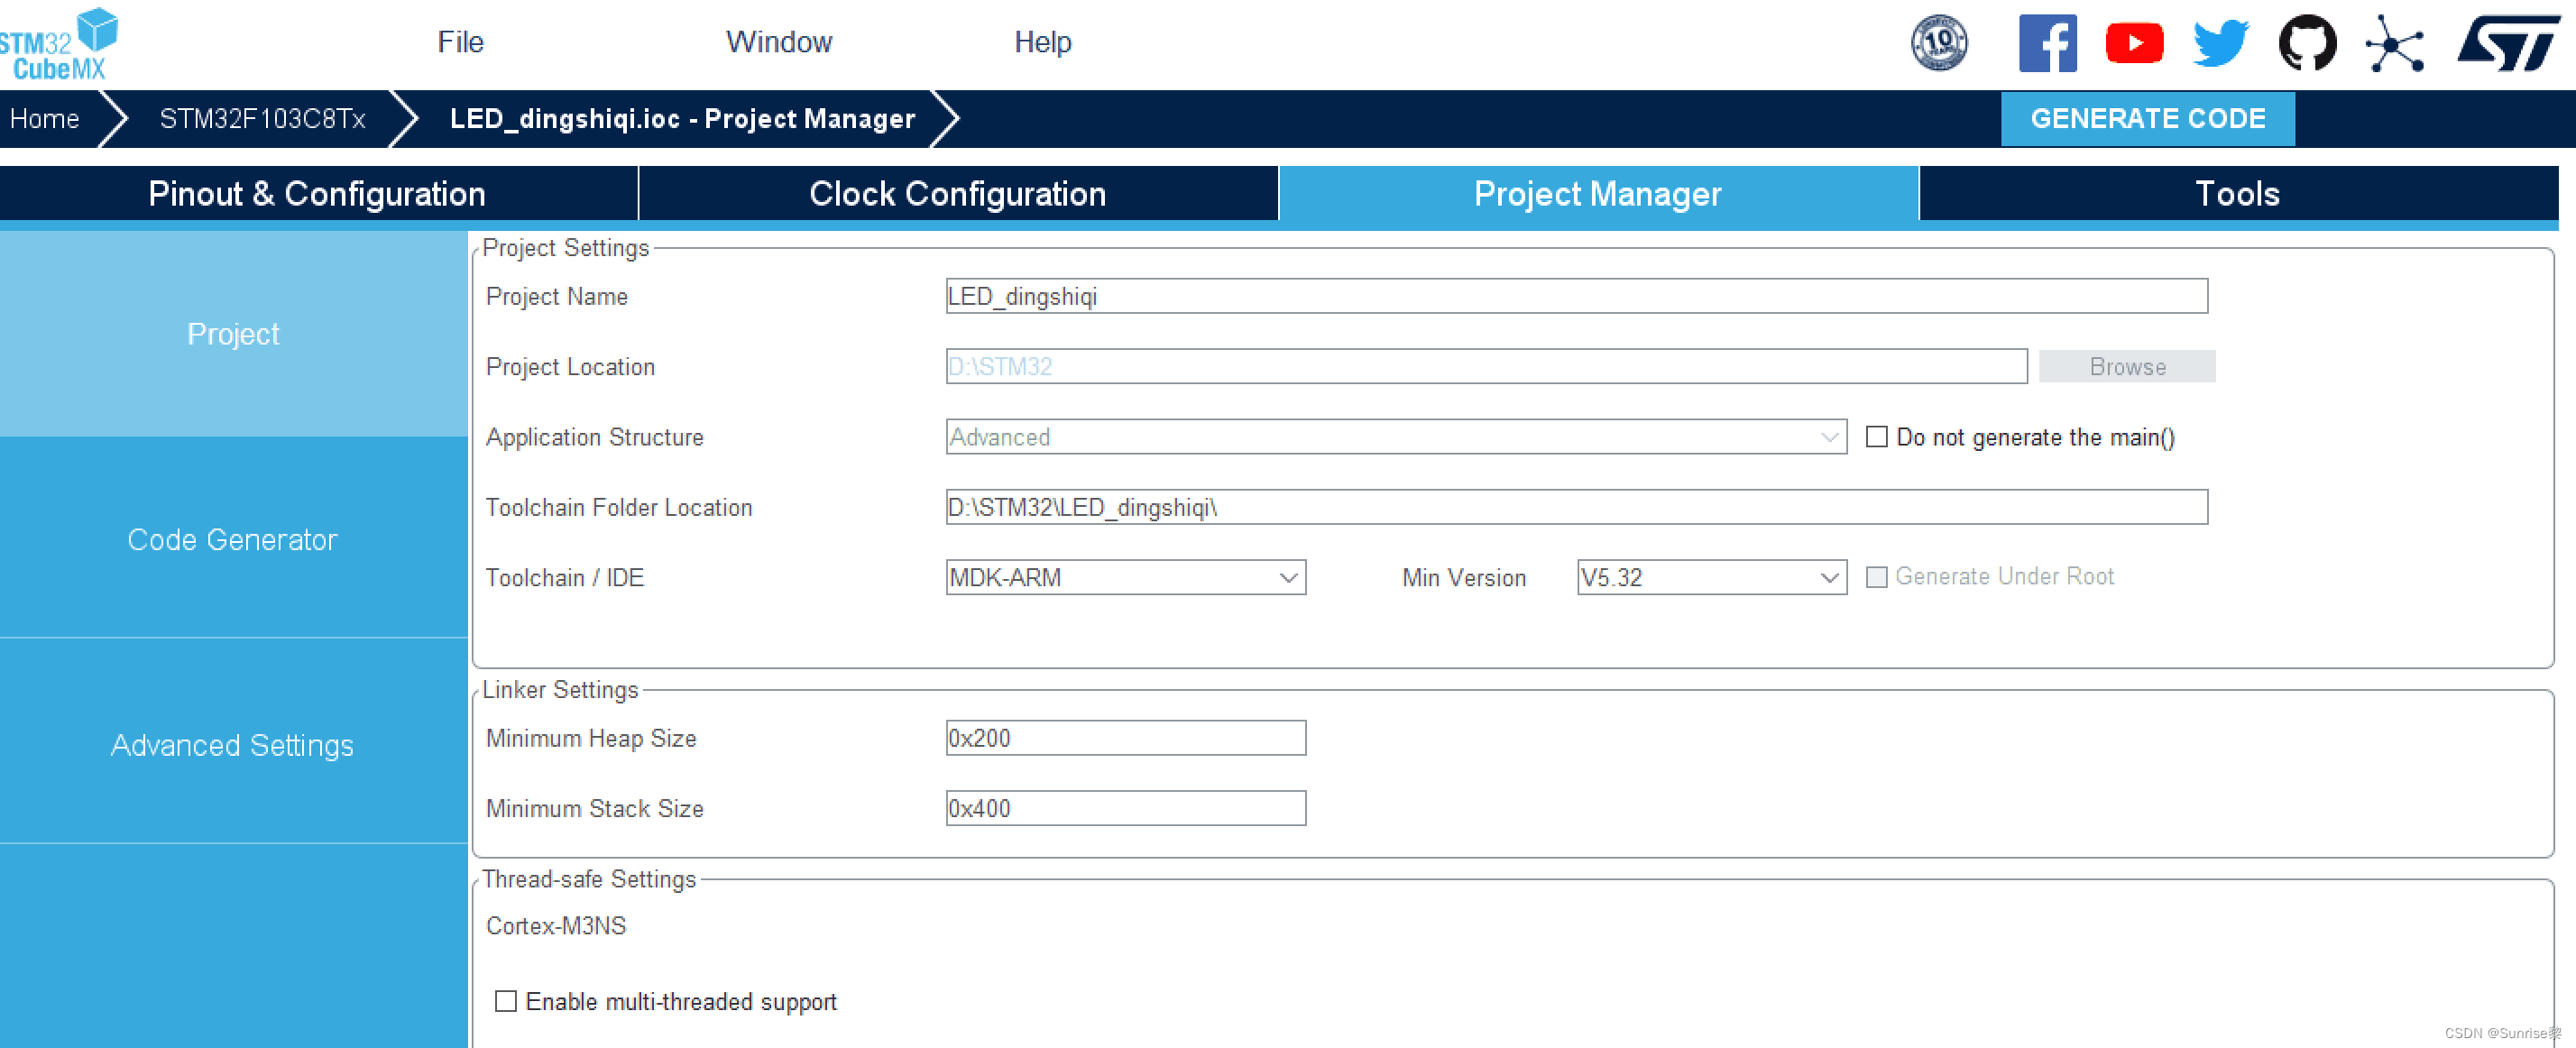Click the Minimum Heap Size field
Viewport: 2576px width, 1048px height.
(1125, 738)
